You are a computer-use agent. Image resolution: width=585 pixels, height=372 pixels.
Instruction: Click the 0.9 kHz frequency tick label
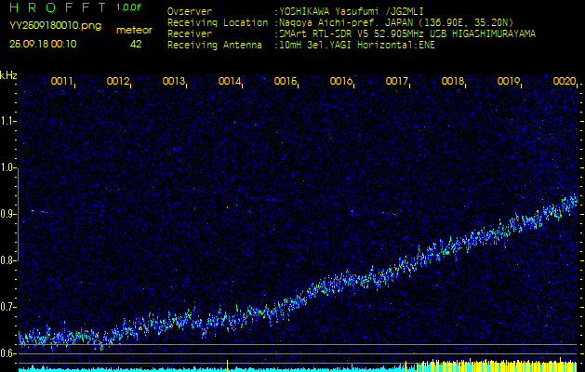(8, 214)
